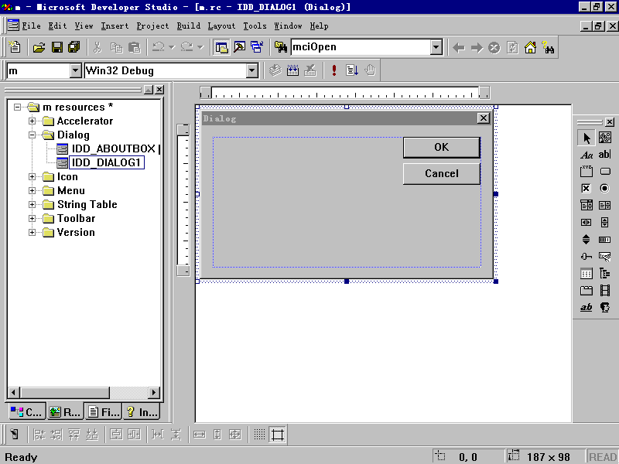The height and width of the screenshot is (464, 619).
Task: Select the Group Box control tool
Action: pos(587,172)
